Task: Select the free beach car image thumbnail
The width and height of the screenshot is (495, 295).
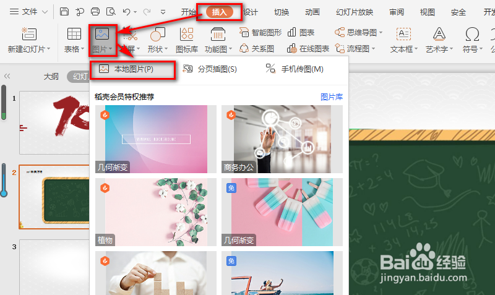Action: coord(282,273)
